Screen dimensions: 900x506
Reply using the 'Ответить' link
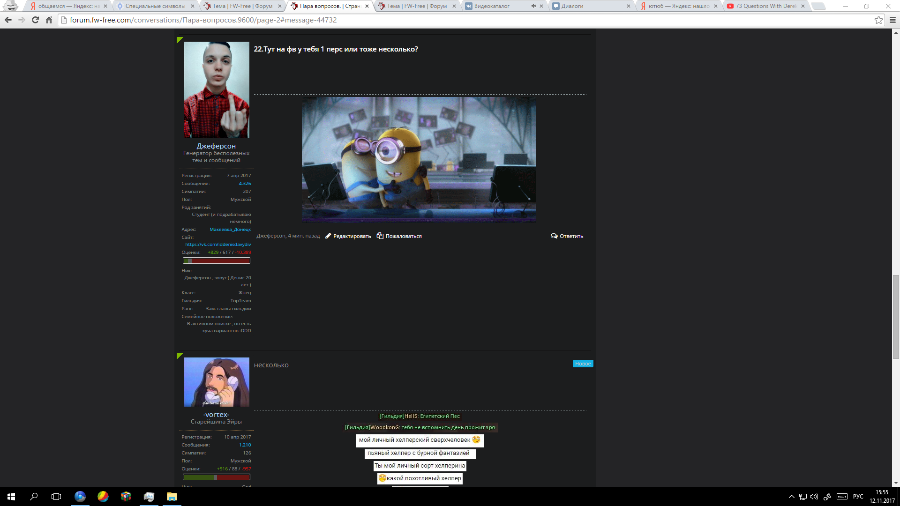click(571, 236)
